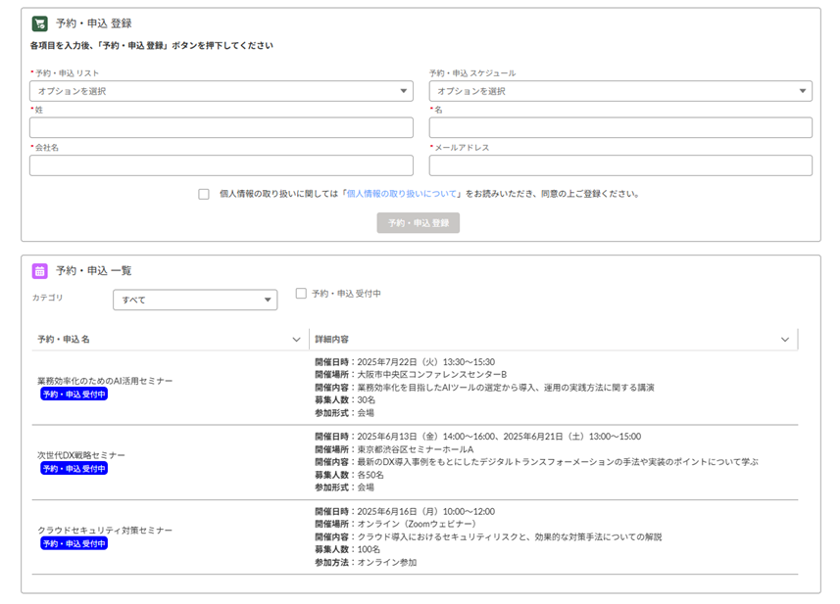Click 募集人数：各50名 text
The width and height of the screenshot is (840, 604).
pyautogui.click(x=349, y=475)
